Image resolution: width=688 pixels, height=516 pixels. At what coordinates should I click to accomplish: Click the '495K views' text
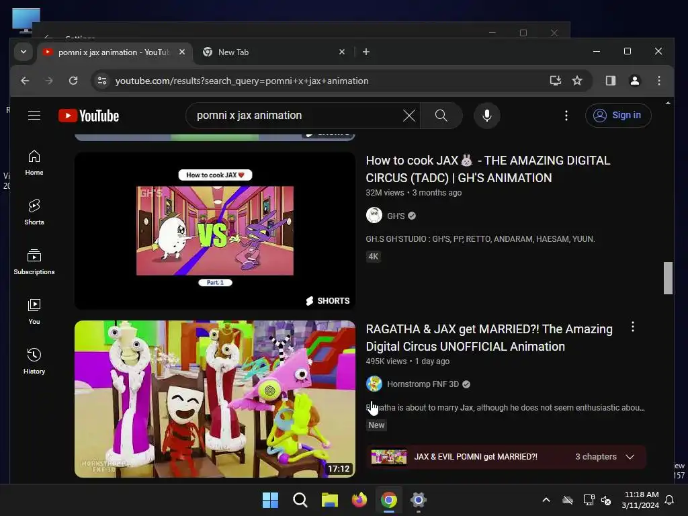click(x=386, y=361)
